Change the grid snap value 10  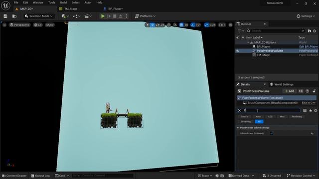coord(186,25)
